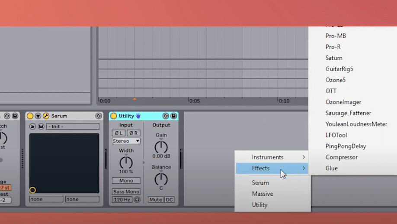This screenshot has width=397, height=224.
Task: Open the Instruments submenu
Action: [x=272, y=157]
